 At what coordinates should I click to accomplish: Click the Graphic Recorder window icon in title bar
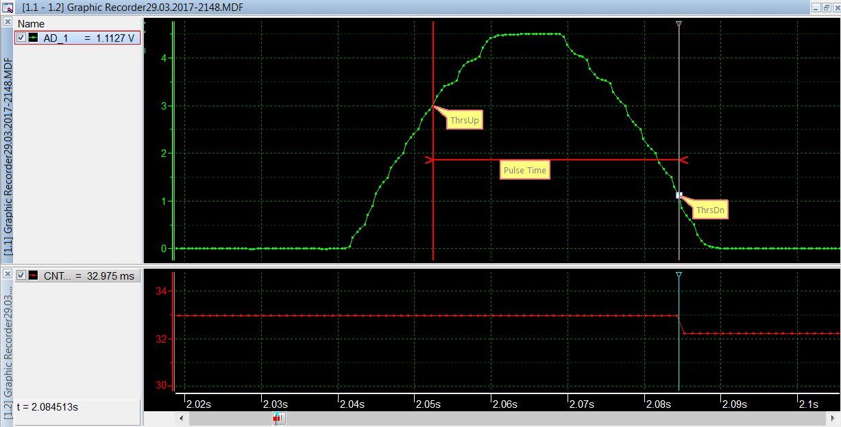click(8, 7)
